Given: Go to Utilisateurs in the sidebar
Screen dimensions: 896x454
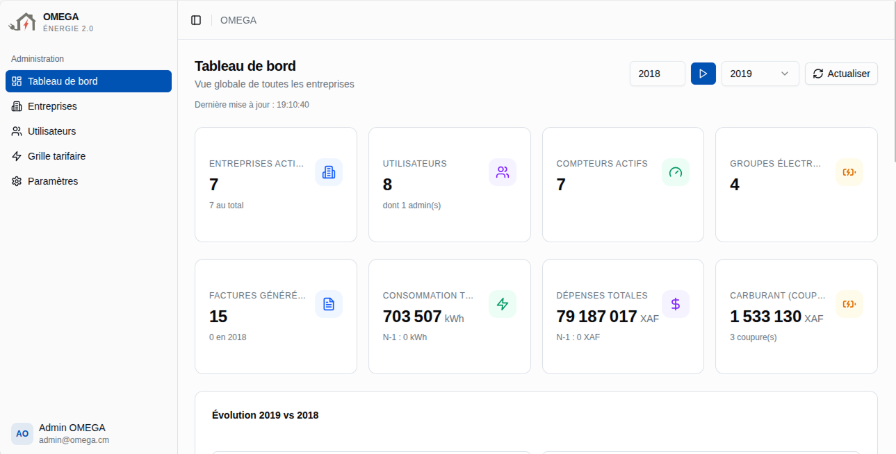Looking at the screenshot, I should [x=88, y=131].
